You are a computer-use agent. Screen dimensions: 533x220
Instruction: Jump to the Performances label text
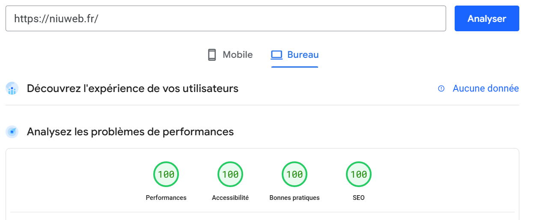pos(166,198)
